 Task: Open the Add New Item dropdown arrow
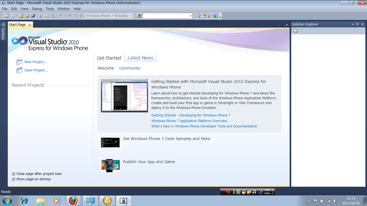pyautogui.click(x=16, y=16)
